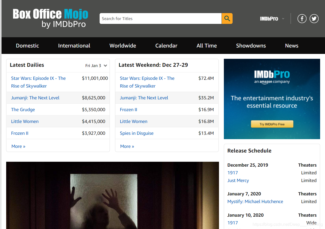Viewport: 325px width, 229px height.
Task: Click the Release Schedule heading
Action: click(x=249, y=151)
